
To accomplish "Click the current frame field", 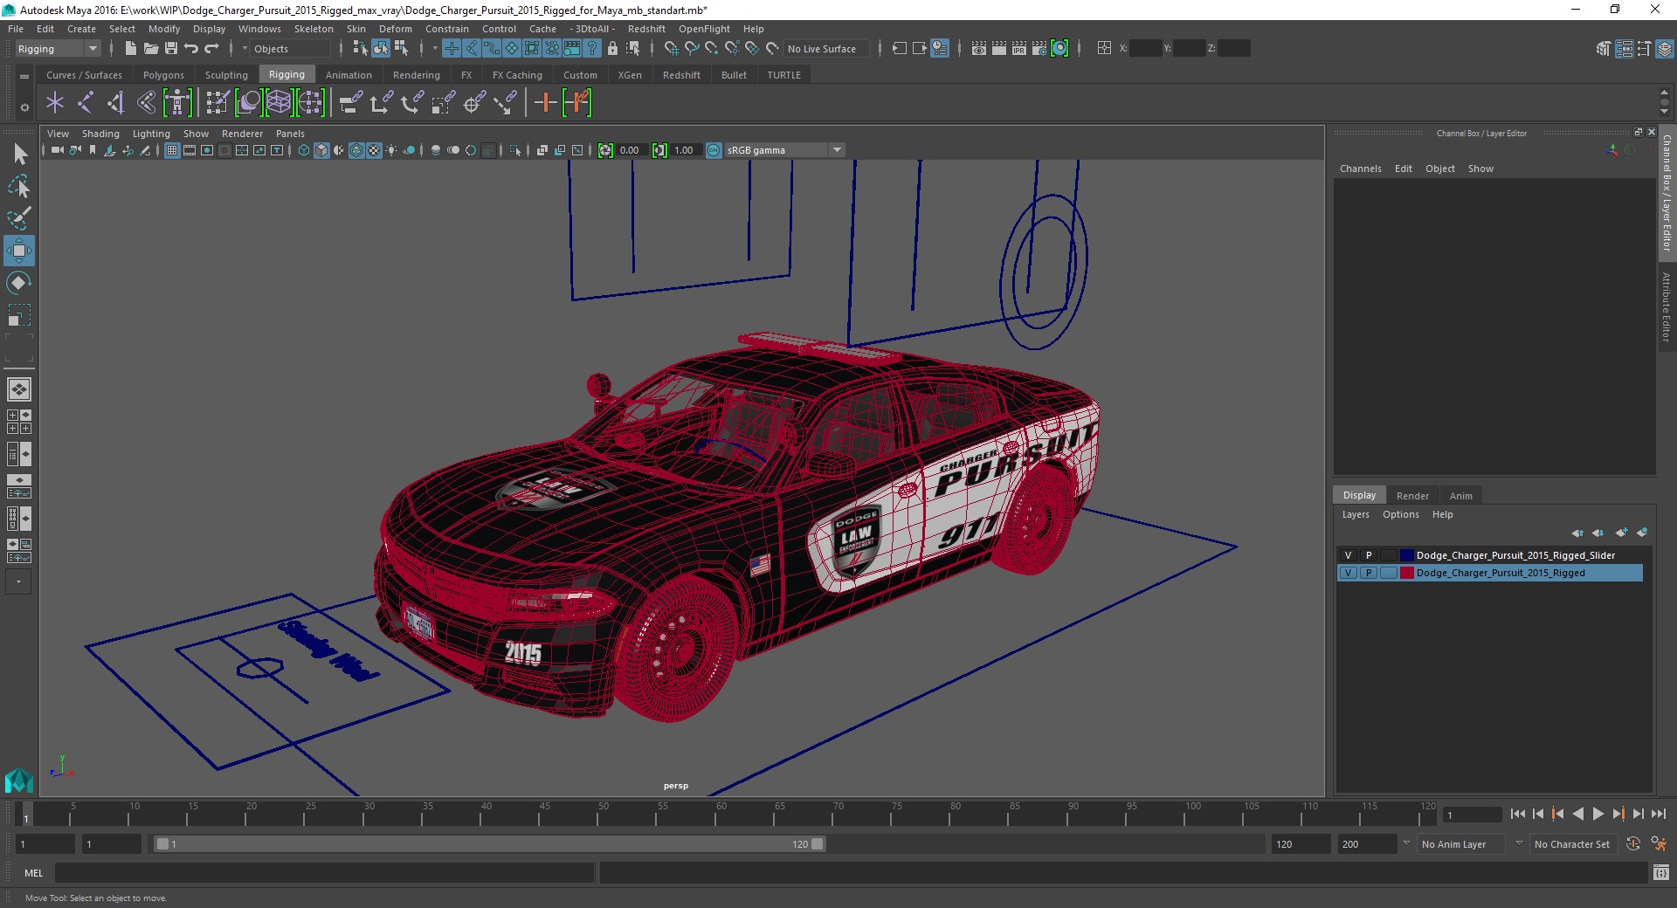I will click(1472, 815).
